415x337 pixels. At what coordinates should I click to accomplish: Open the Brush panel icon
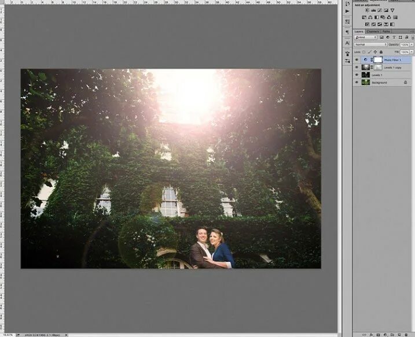tap(347, 54)
